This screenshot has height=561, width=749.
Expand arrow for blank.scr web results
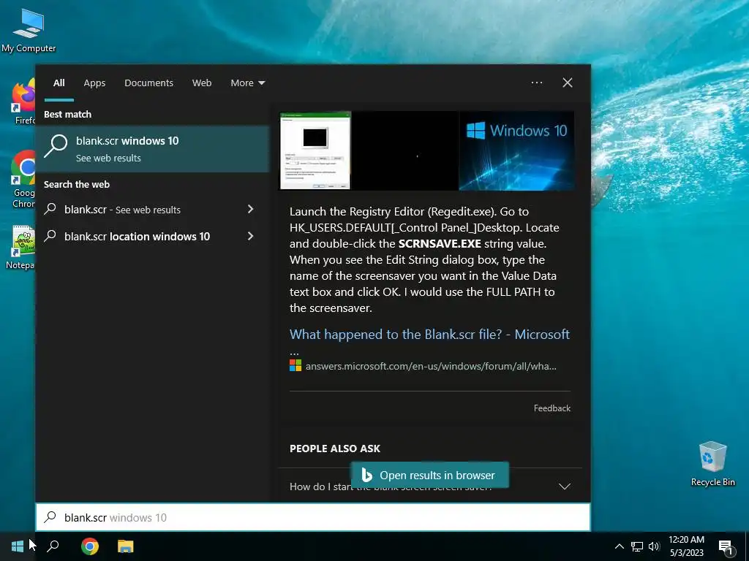click(x=251, y=209)
